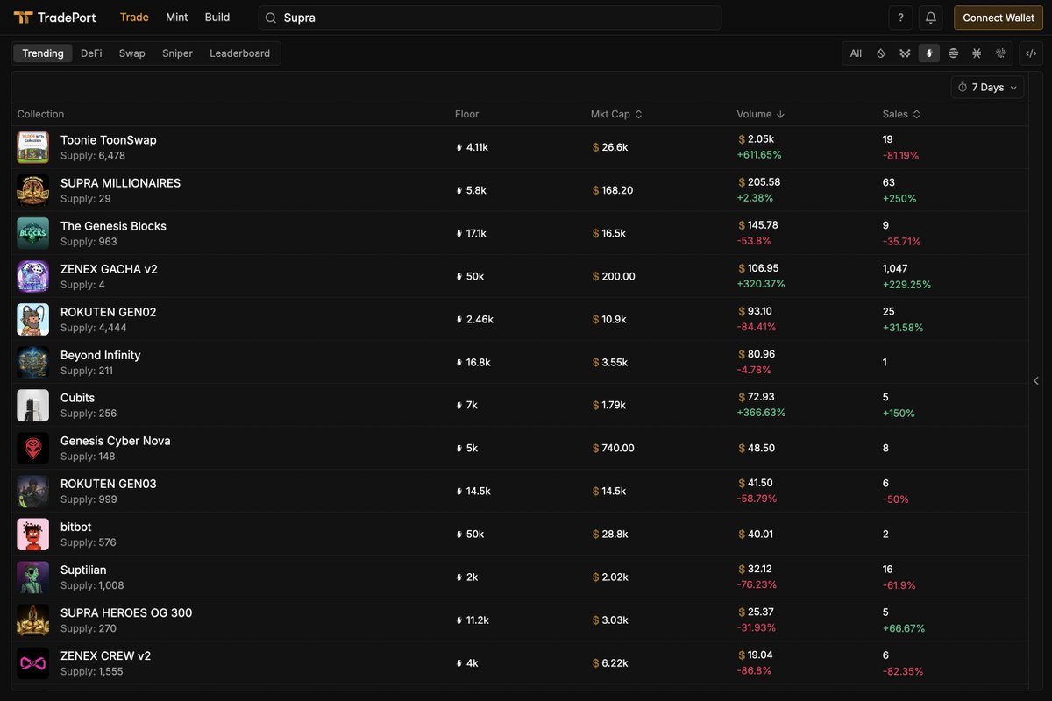
Task: Click Suptilian market cap $2.02k
Action: click(x=610, y=577)
